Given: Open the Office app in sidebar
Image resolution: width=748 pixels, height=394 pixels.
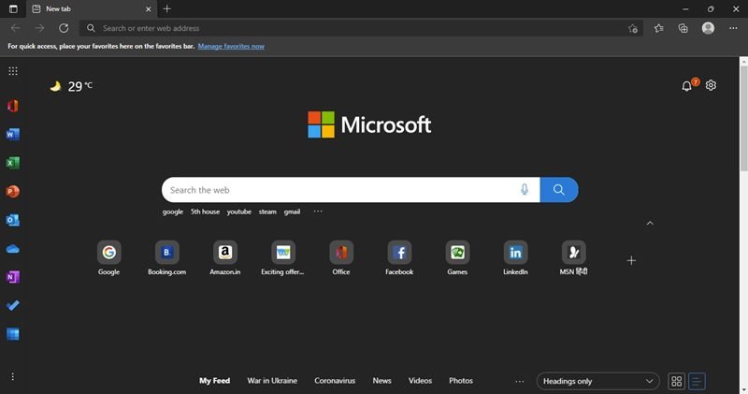Looking at the screenshot, I should (x=13, y=106).
